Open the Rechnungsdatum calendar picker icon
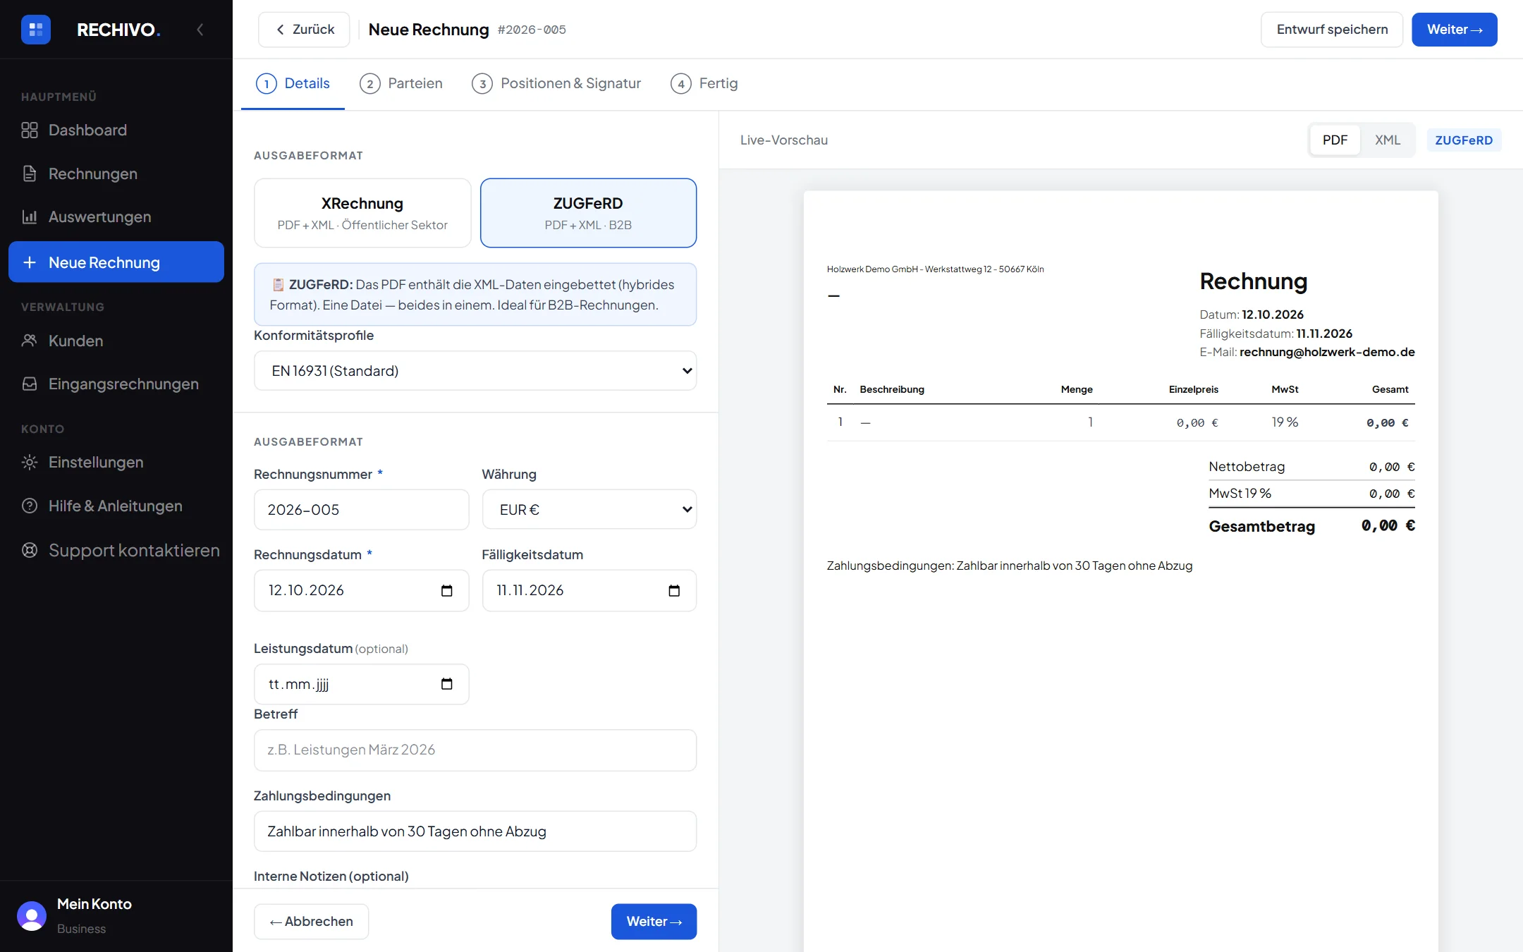The height and width of the screenshot is (952, 1523). point(446,590)
